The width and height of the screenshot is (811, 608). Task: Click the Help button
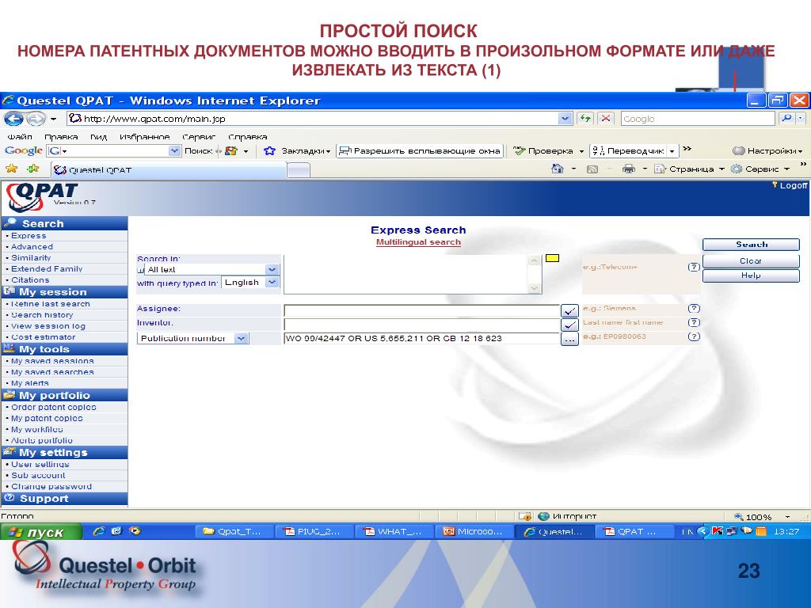pyautogui.click(x=751, y=275)
